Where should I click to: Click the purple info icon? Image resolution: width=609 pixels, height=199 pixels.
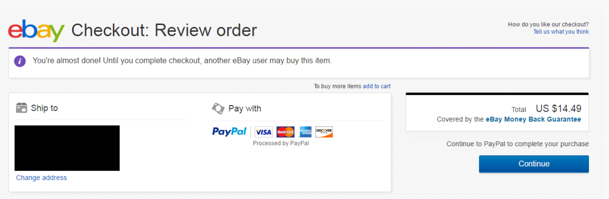20,61
